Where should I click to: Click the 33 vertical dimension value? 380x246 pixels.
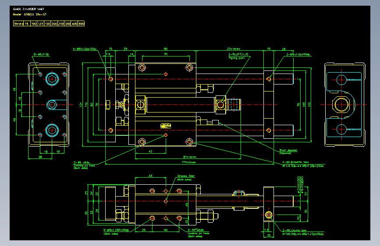pos(92,212)
